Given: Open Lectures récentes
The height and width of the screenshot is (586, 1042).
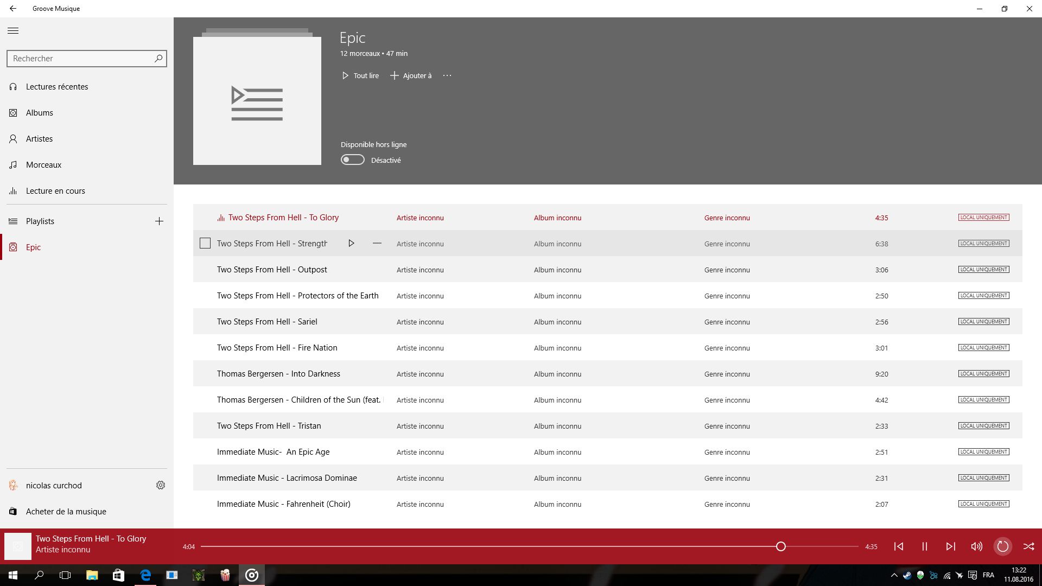Looking at the screenshot, I should coord(56,87).
